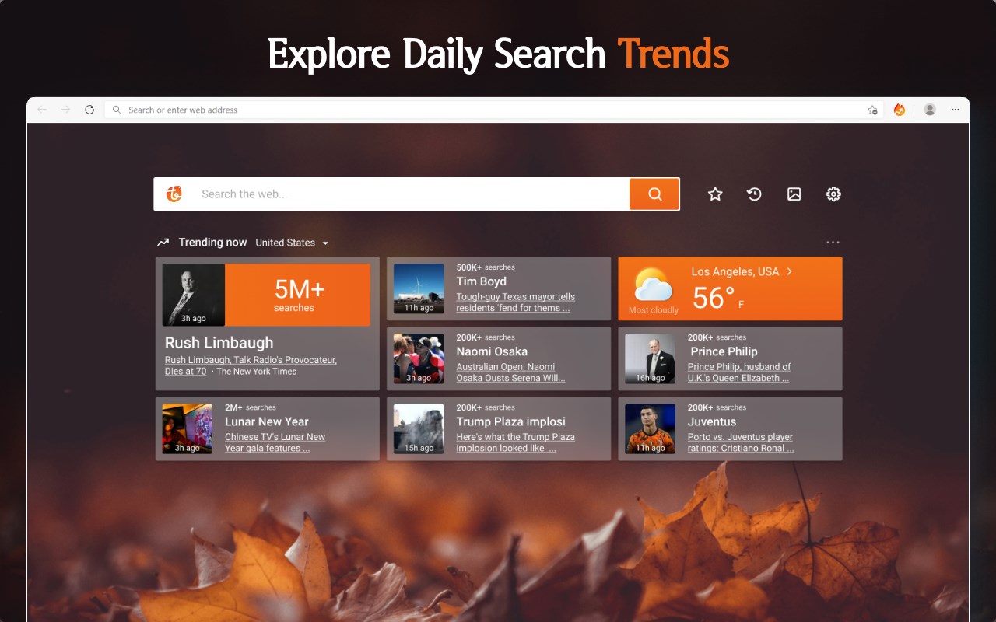This screenshot has width=996, height=622.
Task: Add page to favorites in the address bar
Action: tap(872, 110)
